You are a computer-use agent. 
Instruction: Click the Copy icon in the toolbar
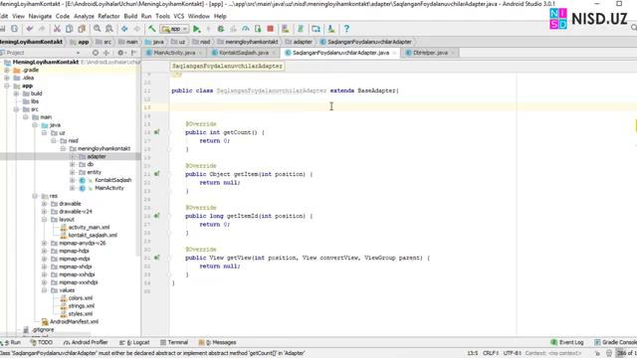(x=69, y=29)
